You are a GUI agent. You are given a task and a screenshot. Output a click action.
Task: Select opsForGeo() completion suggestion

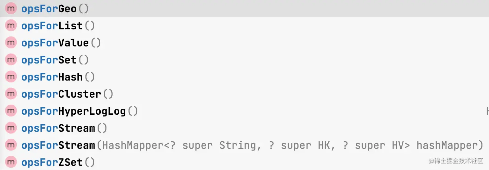pyautogui.click(x=244, y=9)
